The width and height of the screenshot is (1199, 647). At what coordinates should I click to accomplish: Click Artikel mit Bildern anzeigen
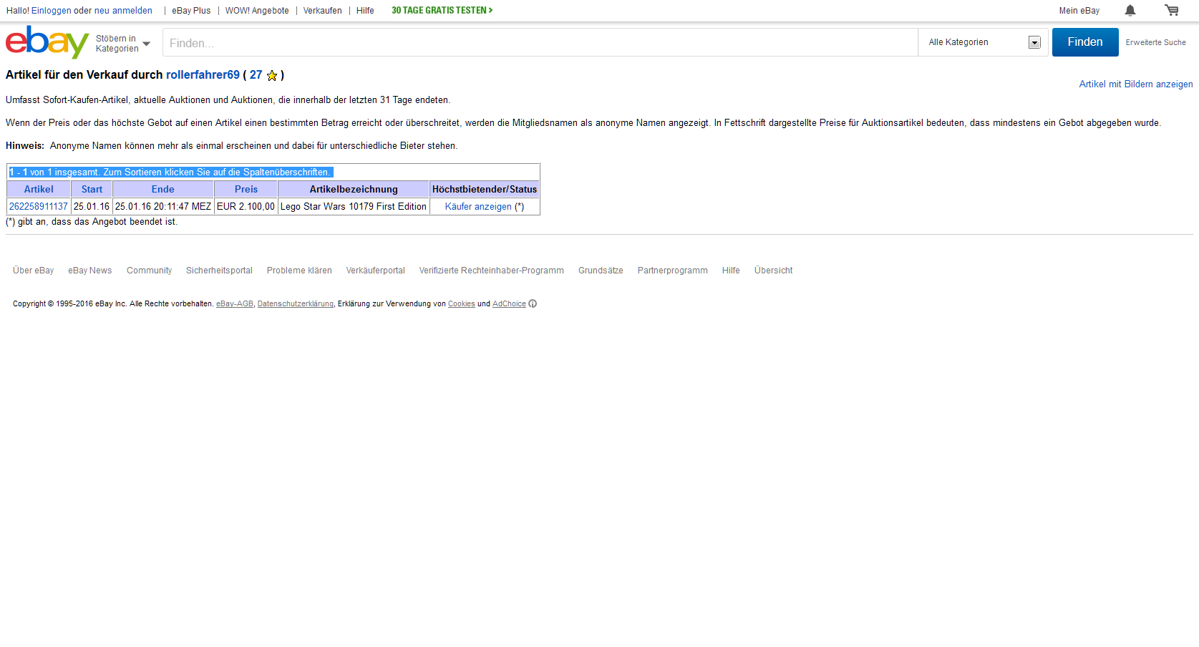(x=1136, y=84)
